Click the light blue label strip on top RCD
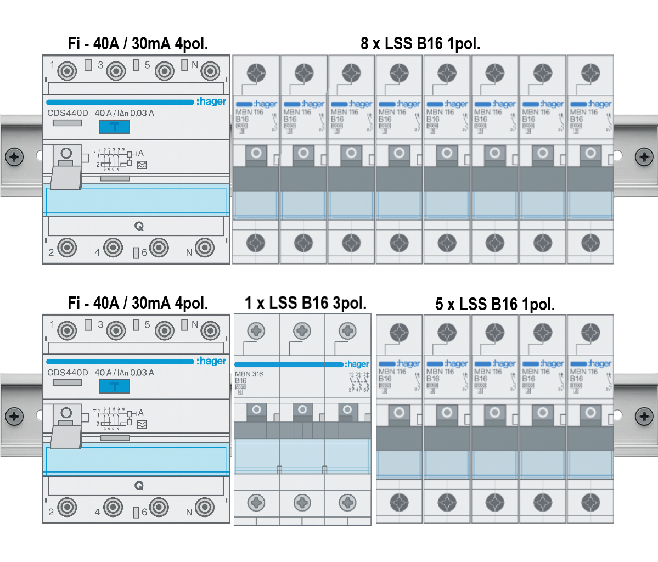 coord(136,201)
